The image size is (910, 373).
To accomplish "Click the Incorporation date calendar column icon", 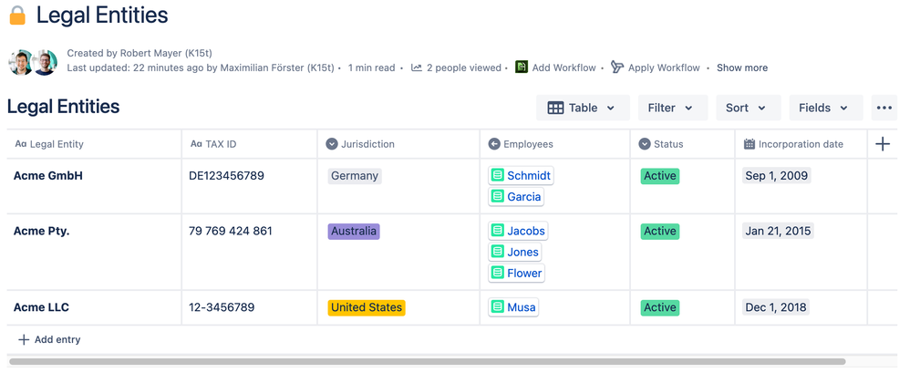I will pos(749,144).
